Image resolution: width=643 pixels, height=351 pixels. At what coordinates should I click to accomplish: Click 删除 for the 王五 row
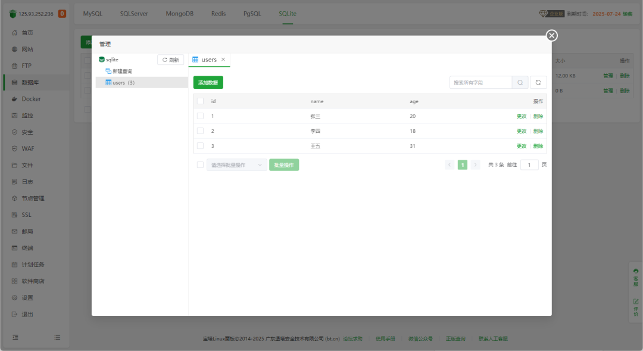(538, 146)
